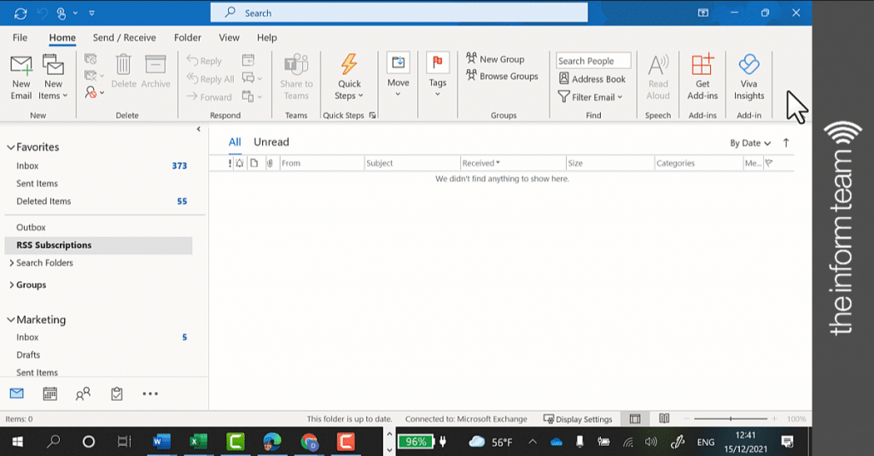
Task: Open the Move dropdown
Action: (398, 75)
